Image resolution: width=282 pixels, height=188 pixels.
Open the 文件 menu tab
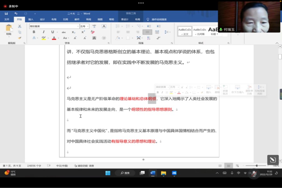coord(7,19)
